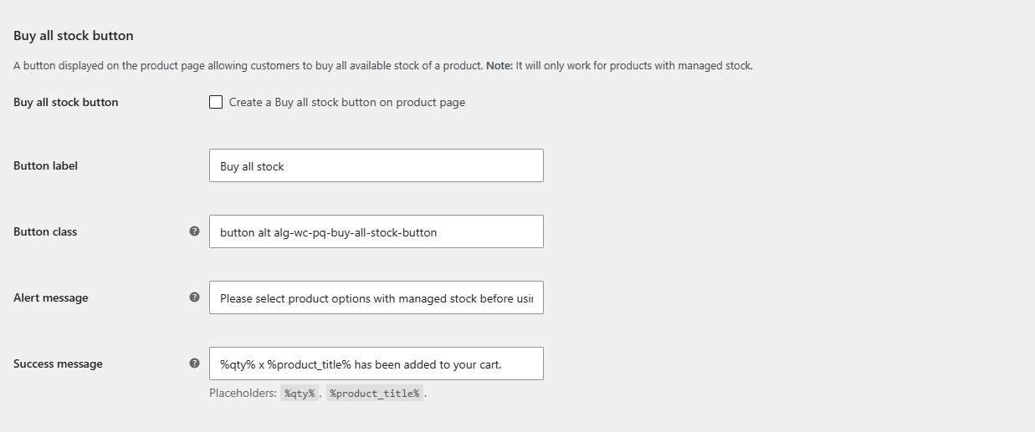Open help tooltip icon for Alert message
Screen dimensions: 1035x432
click(194, 297)
